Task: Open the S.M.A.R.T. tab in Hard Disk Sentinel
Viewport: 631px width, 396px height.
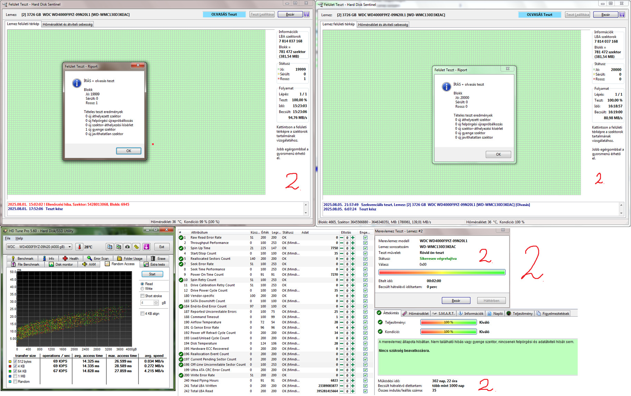Action: pos(443,314)
